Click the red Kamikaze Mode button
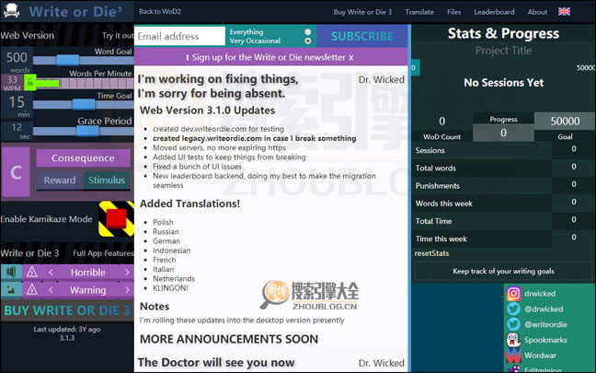Screen dimensions: 596x373 [116, 219]
